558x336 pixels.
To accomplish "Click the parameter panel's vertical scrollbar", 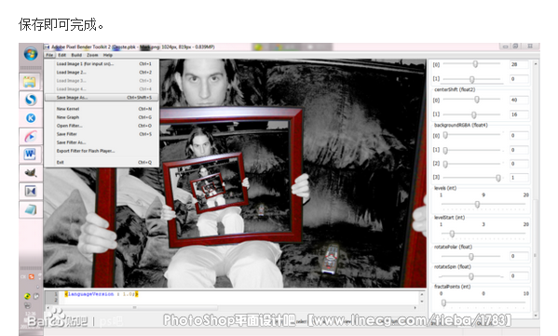I will [x=536, y=188].
